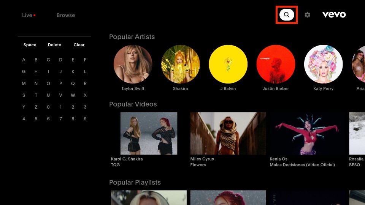Screen dimensions: 365x205
Task: Choose letter F key
Action: 85,60
